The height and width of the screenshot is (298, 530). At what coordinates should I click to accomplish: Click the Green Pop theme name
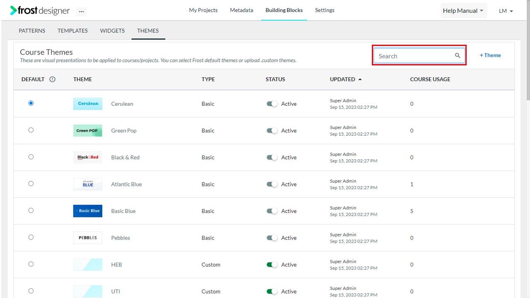click(124, 130)
